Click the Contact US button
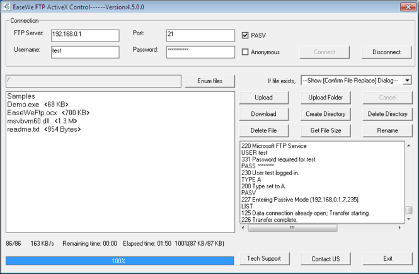419x274 pixels. click(x=326, y=258)
